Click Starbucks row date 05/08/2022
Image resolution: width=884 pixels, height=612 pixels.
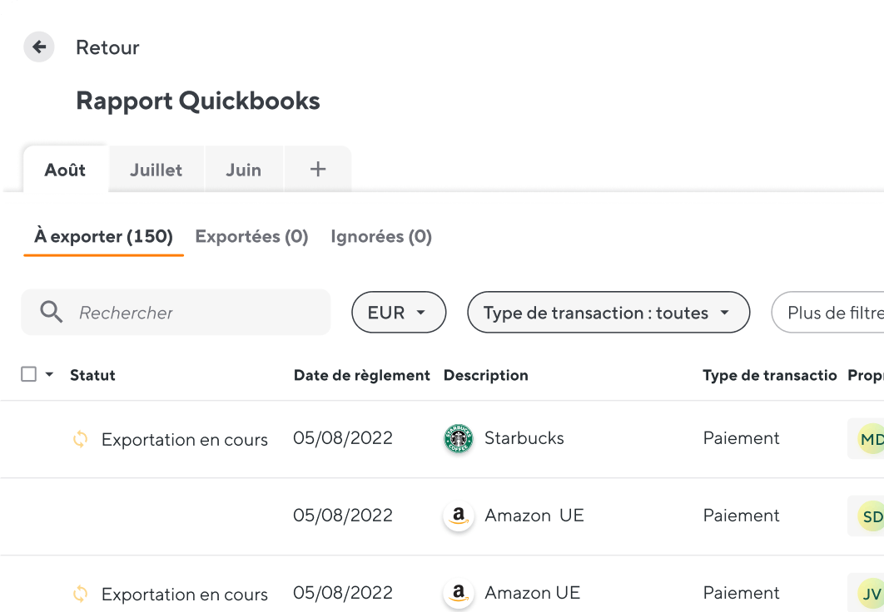click(343, 438)
